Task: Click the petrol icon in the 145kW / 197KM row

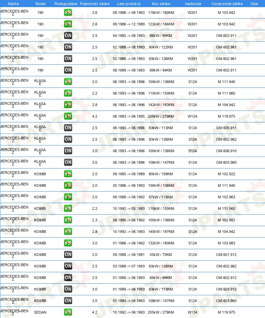Action: point(68,232)
